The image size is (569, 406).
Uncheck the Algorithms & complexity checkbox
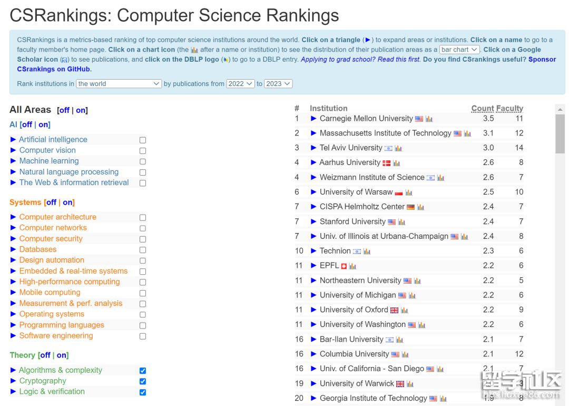(143, 371)
